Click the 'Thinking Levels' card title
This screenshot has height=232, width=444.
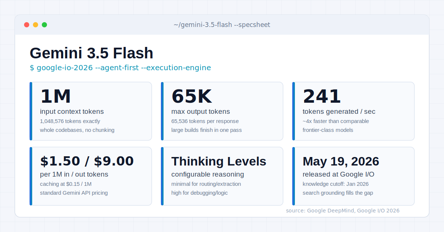219,161
